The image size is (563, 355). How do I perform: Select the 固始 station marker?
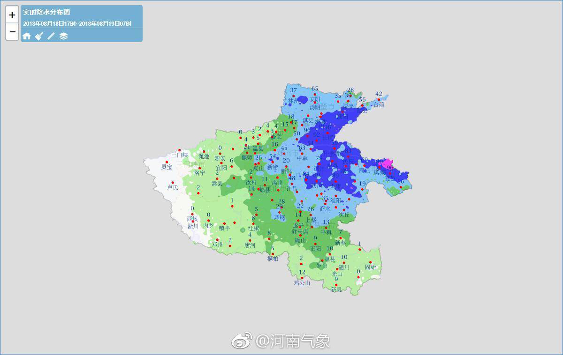[x=370, y=262]
